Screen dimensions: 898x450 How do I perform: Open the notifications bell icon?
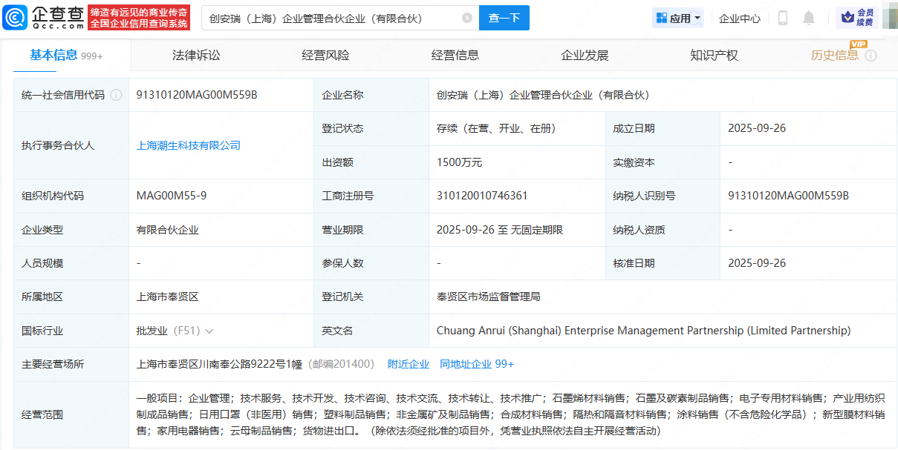pos(809,18)
